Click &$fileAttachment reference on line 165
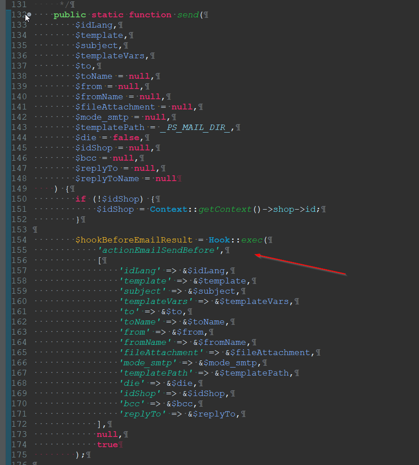 pos(268,352)
